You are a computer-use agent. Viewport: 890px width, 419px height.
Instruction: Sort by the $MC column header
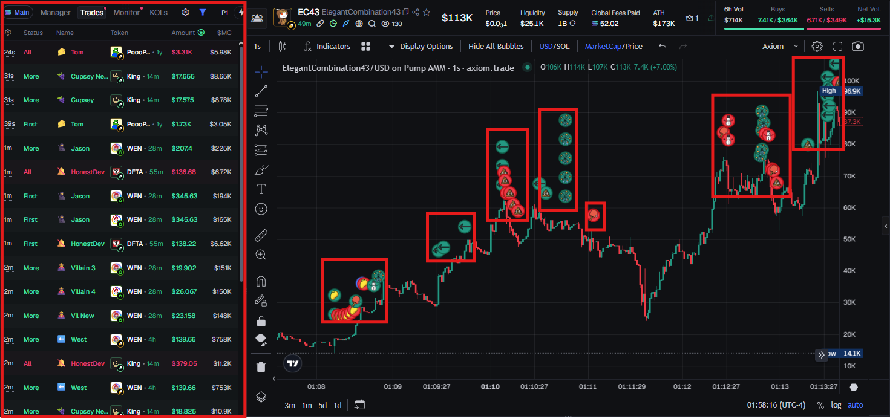pyautogui.click(x=224, y=33)
